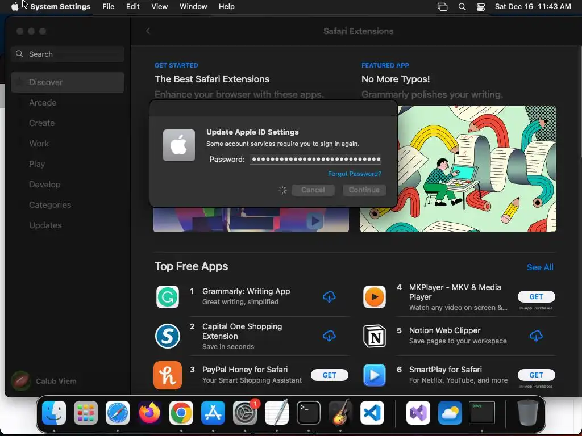The height and width of the screenshot is (436, 582).
Task: Open Finder from the dock
Action: 54,412
